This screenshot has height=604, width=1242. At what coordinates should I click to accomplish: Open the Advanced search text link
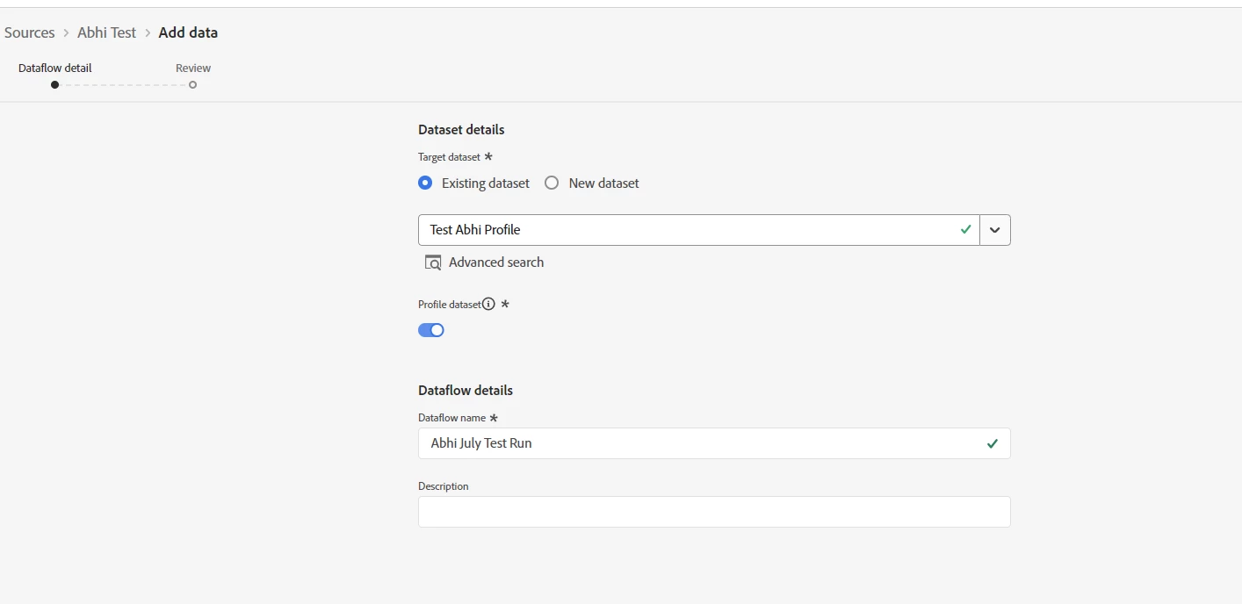(495, 262)
